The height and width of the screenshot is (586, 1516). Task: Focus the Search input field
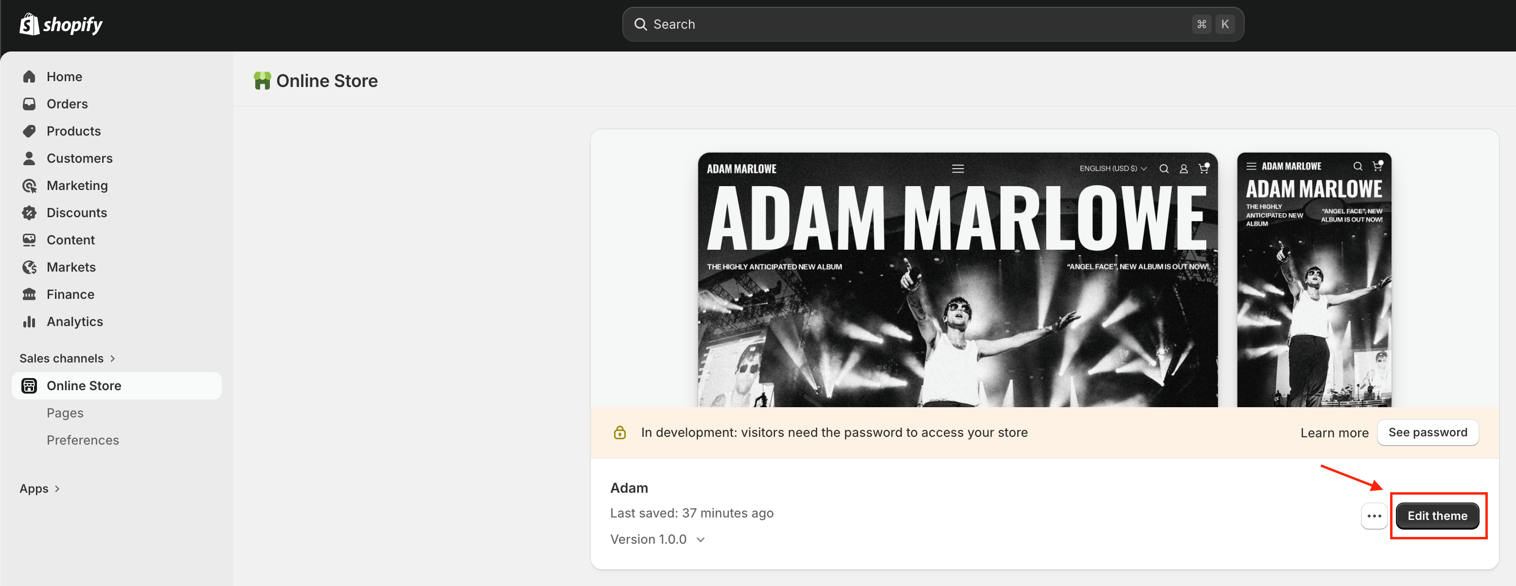point(933,24)
